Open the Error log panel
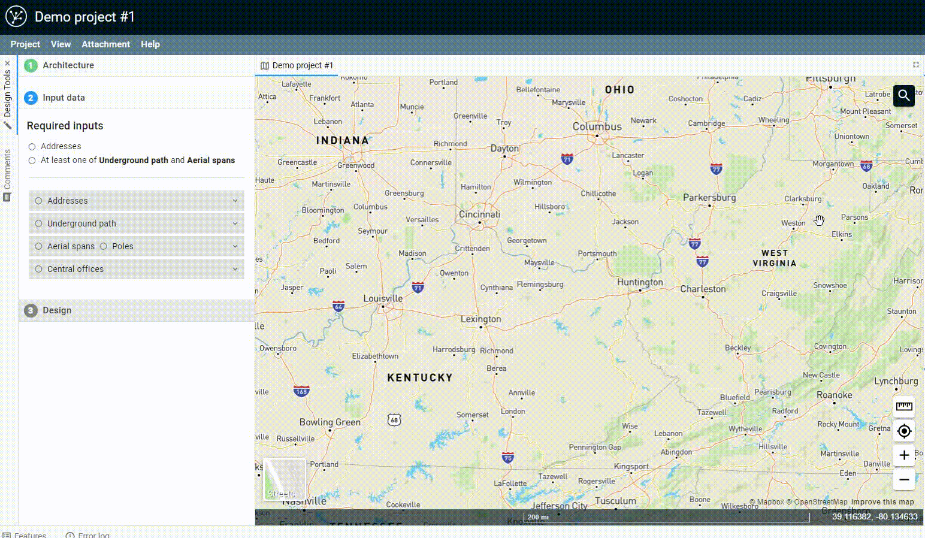 coord(87,535)
